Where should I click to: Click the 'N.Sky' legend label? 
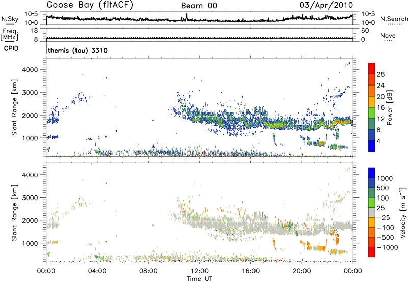[x=10, y=19]
